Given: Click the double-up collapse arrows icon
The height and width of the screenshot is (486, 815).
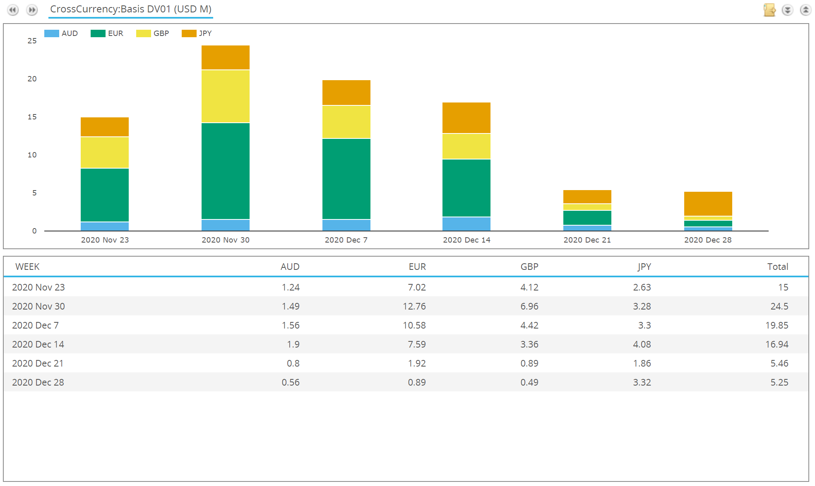Looking at the screenshot, I should 805,10.
